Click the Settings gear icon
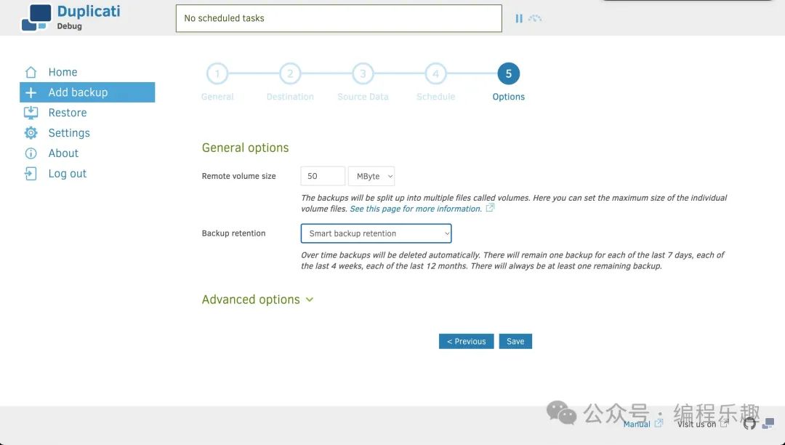785x445 pixels. click(31, 133)
